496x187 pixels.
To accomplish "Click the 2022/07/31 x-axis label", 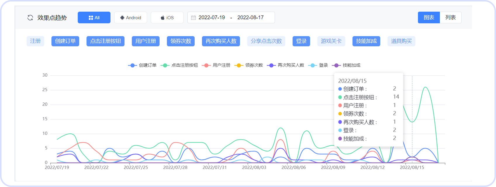I will [x=215, y=167].
